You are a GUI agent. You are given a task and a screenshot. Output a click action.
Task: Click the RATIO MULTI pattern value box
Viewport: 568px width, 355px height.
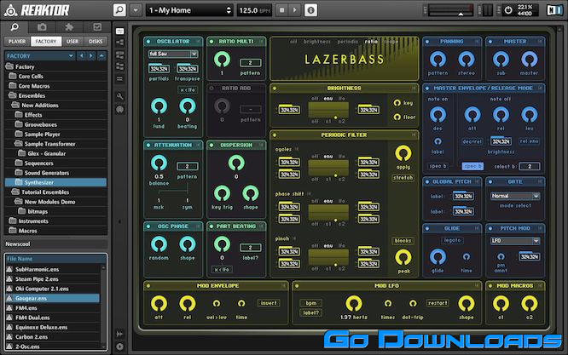click(x=250, y=62)
